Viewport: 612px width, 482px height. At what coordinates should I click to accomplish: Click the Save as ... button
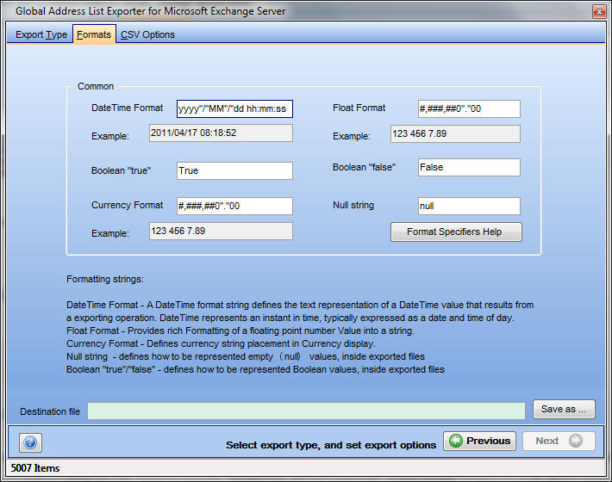coord(564,409)
